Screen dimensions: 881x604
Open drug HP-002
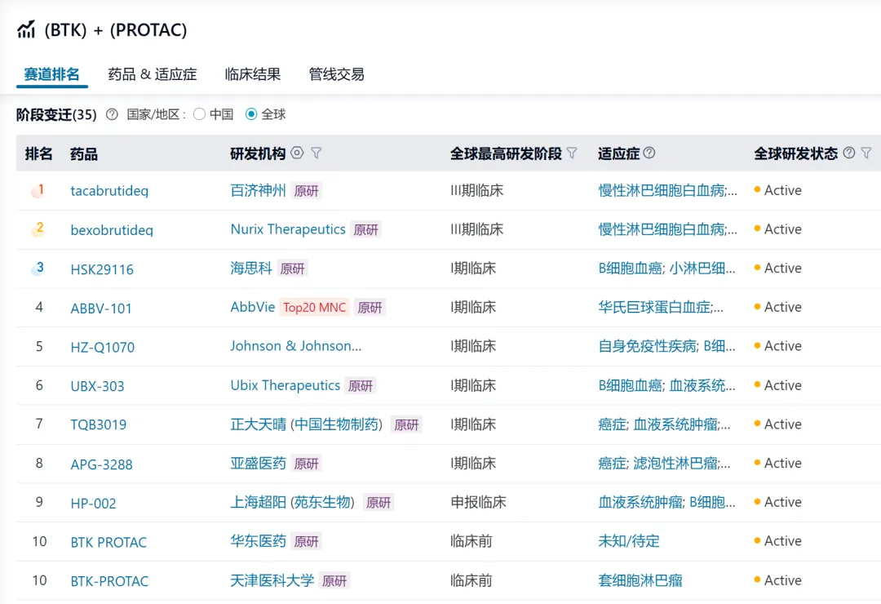point(93,504)
